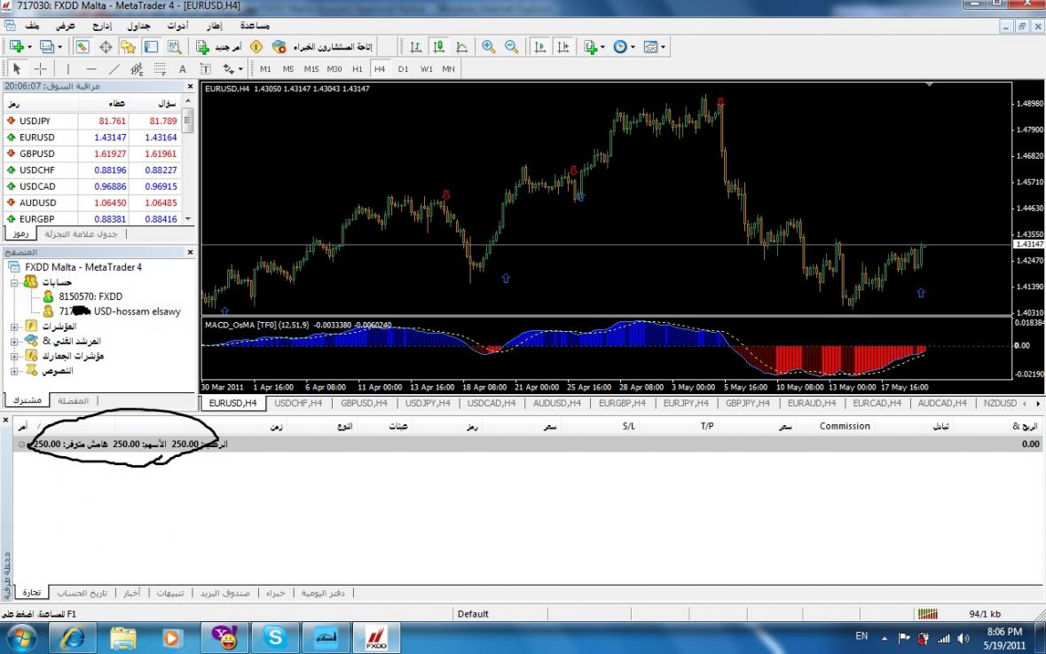Toggle the Navigator window star-folder icon

[x=128, y=47]
